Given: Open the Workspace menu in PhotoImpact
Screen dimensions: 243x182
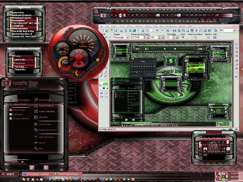Looking at the screenshot, I should pos(171,26).
